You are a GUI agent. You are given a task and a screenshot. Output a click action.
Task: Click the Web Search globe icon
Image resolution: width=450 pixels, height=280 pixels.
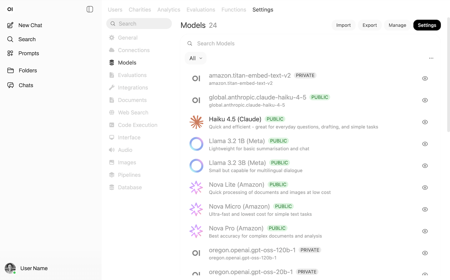tap(112, 113)
